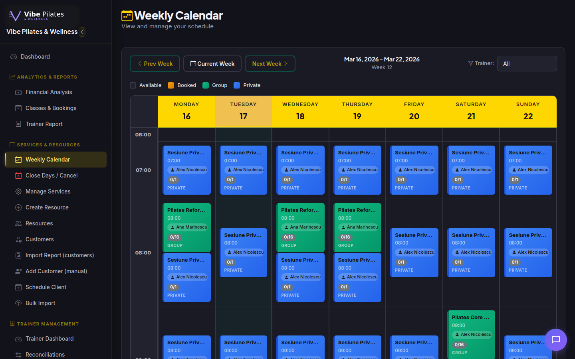
Task: Open Tuesday 08:00 Sesiune Private session
Action: 244,252
